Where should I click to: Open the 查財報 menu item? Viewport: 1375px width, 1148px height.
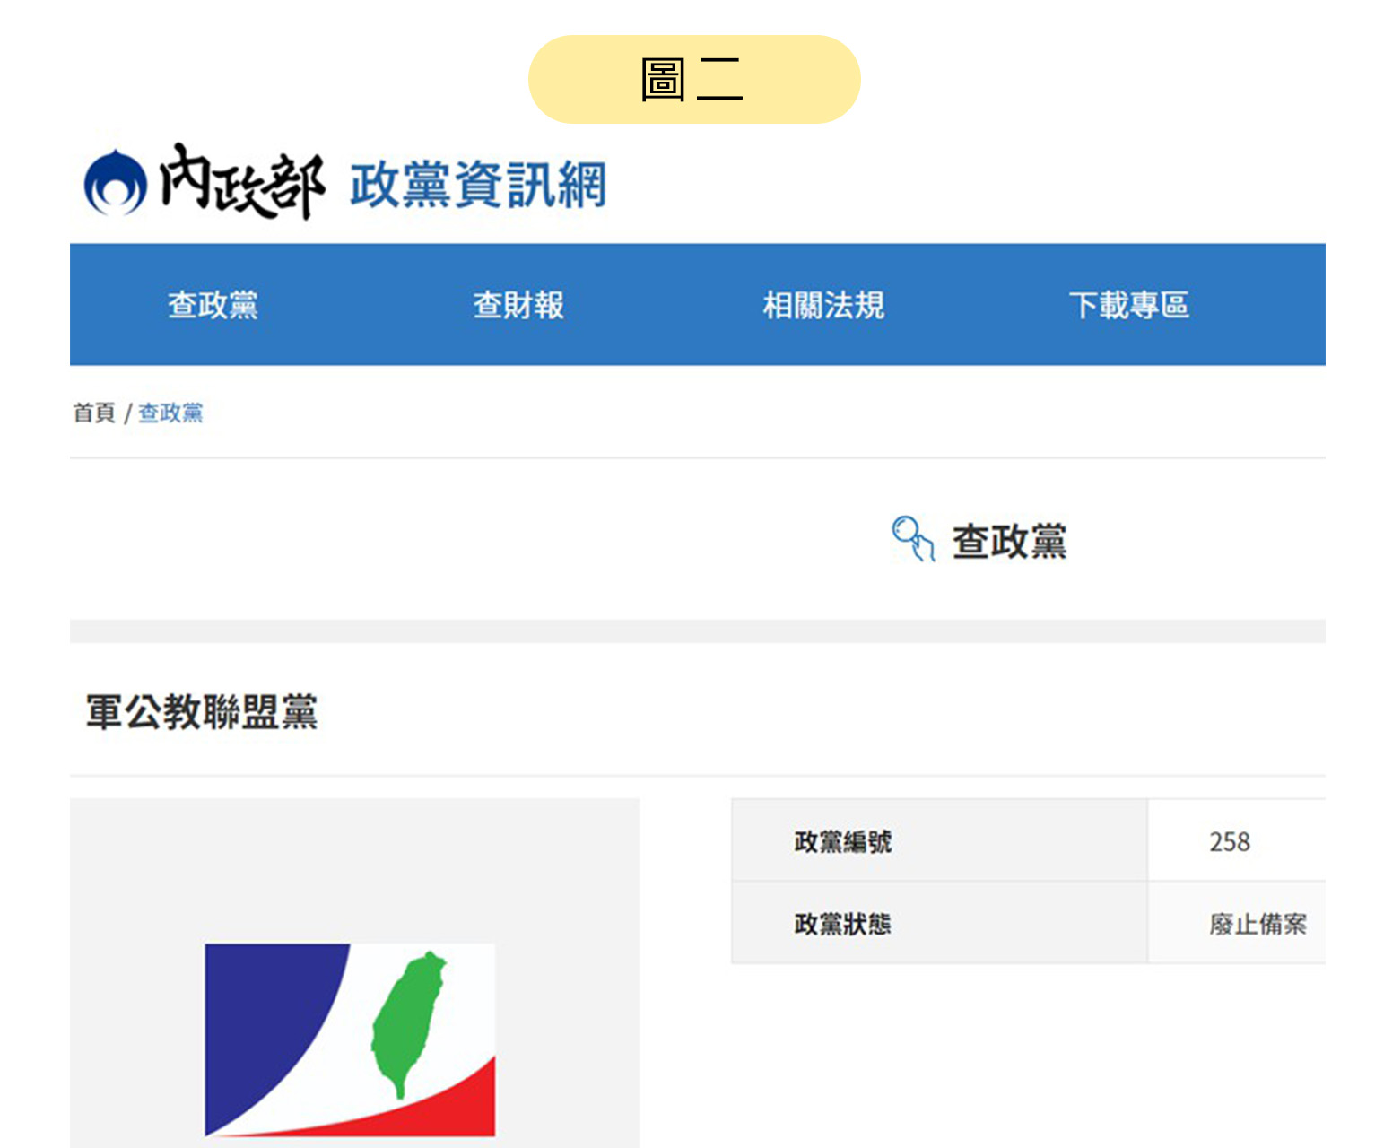[x=518, y=305]
